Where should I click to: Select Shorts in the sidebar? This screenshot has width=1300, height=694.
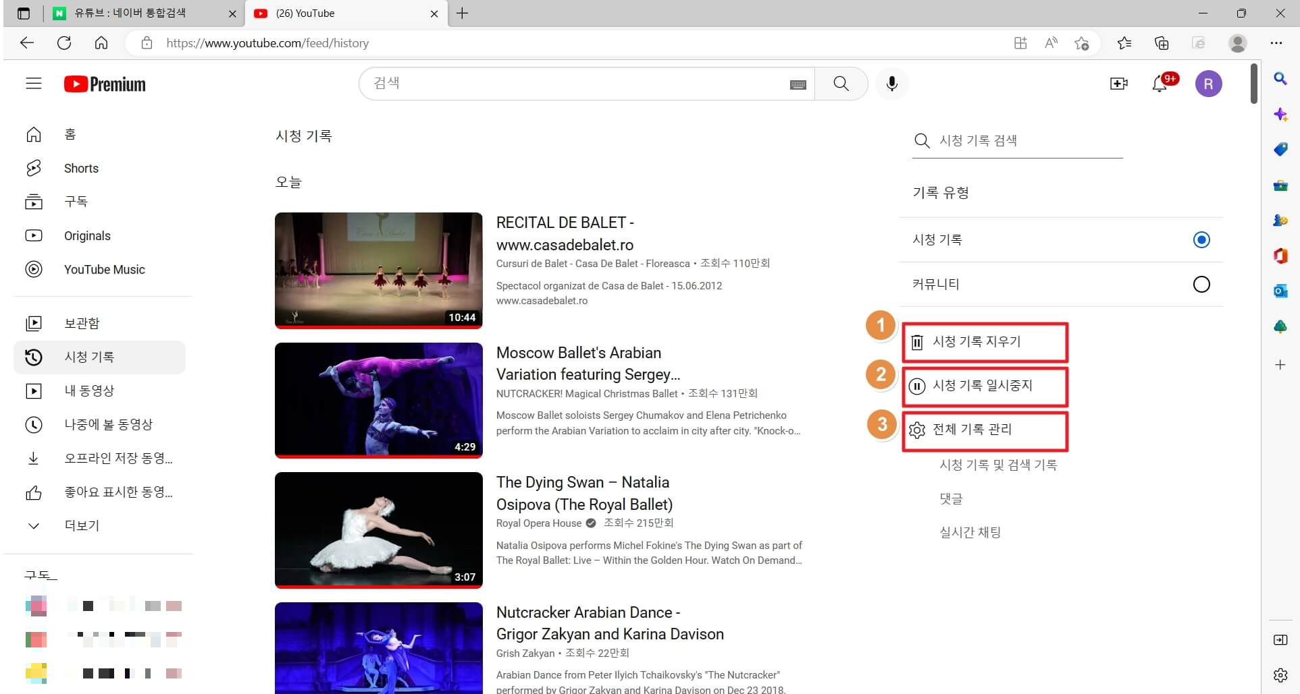click(80, 168)
